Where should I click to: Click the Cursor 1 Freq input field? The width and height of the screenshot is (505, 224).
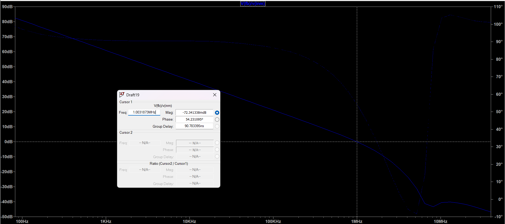[x=144, y=112]
